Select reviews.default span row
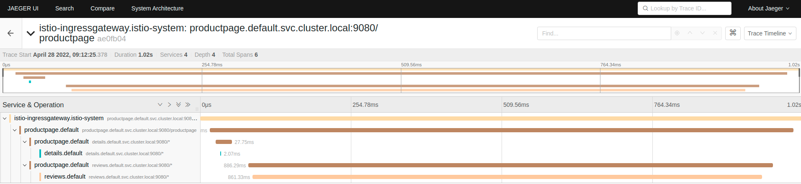This screenshot has width=801, height=184. [120, 177]
